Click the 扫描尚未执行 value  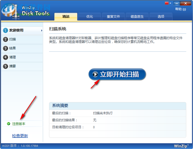[x=103, y=113]
